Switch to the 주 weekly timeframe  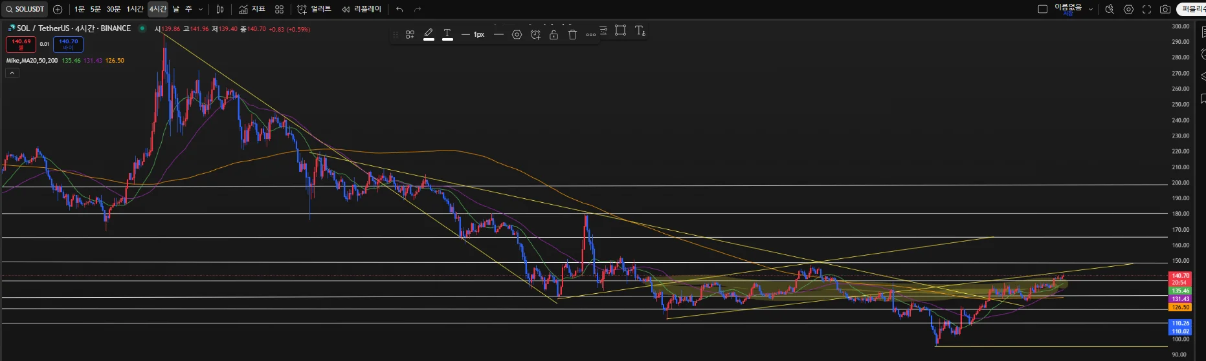pyautogui.click(x=188, y=9)
